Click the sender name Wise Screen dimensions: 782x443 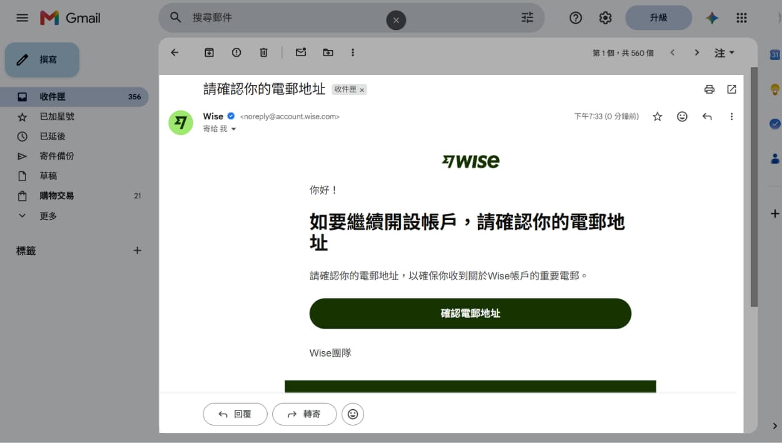click(213, 116)
